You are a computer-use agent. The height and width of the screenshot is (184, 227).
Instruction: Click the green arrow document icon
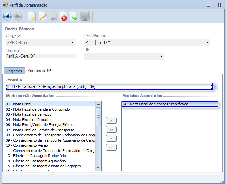(74, 16)
